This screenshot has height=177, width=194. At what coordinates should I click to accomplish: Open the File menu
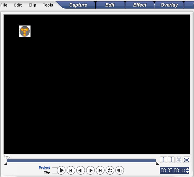click(4, 5)
